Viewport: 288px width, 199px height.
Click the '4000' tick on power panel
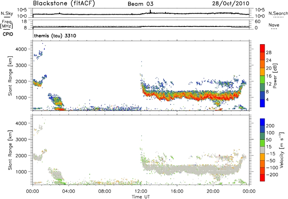point(21,49)
